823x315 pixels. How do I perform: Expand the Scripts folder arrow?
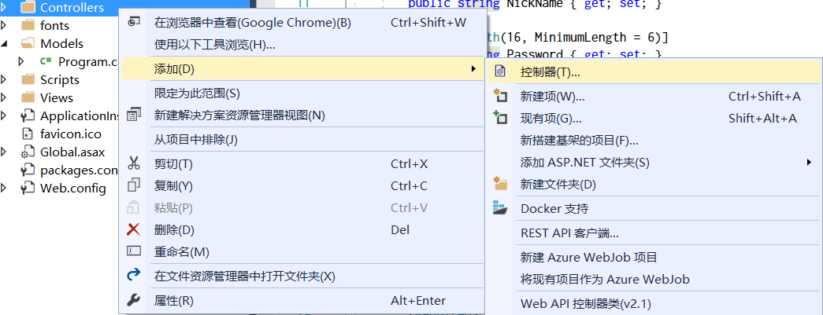[x=6, y=79]
